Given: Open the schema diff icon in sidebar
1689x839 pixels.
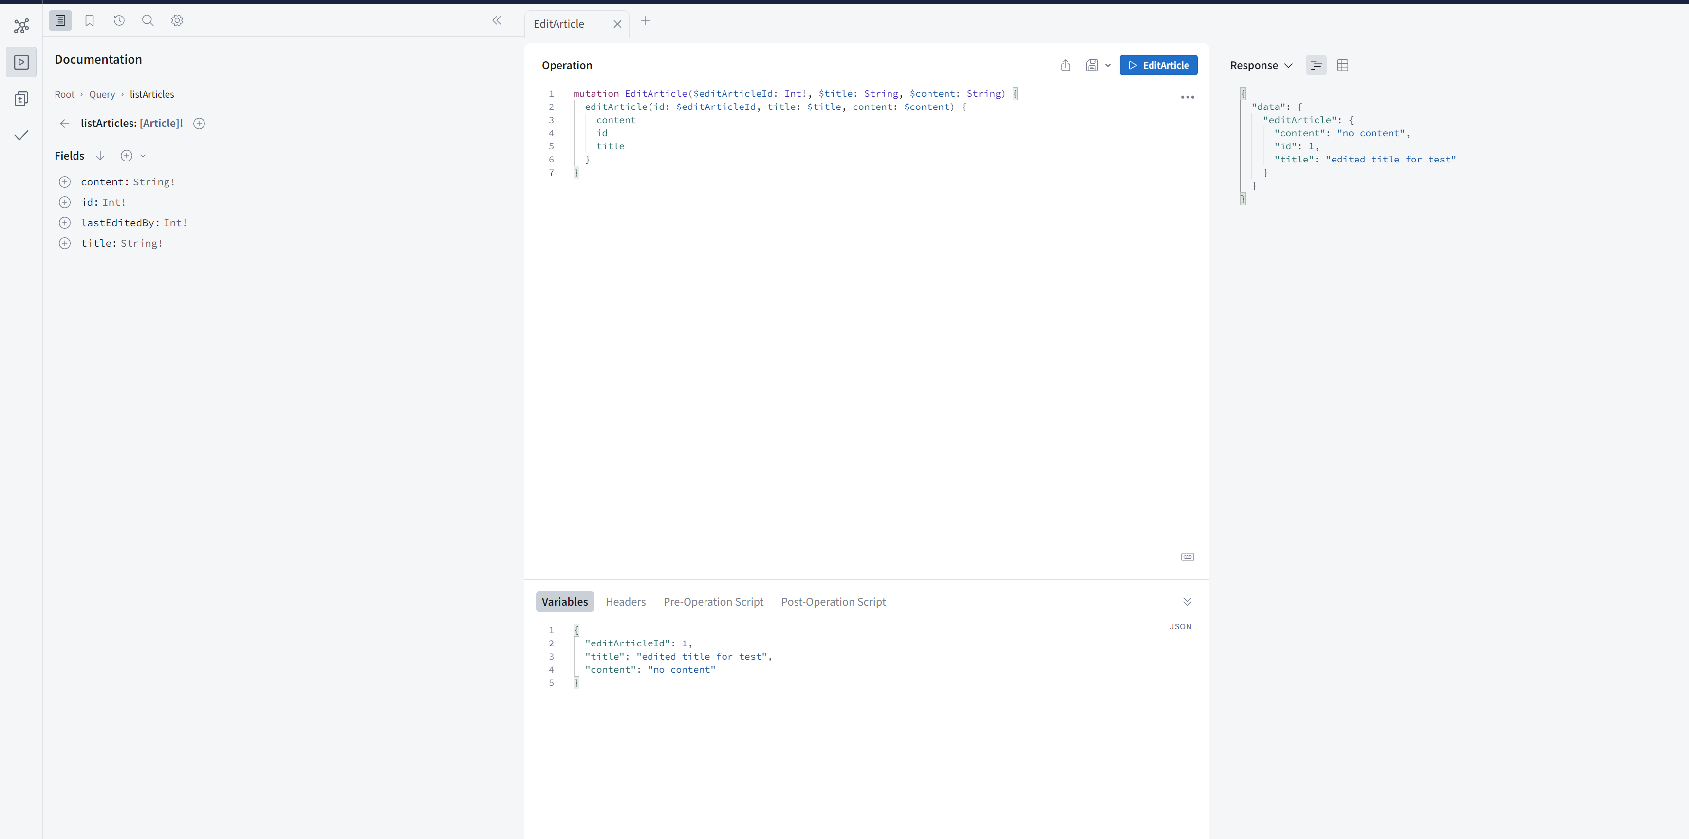Looking at the screenshot, I should (21, 99).
